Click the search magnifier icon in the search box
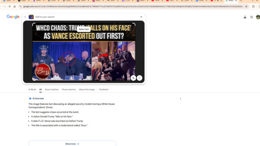Image resolution: width=260 pixels, height=146 pixels. 25,17
